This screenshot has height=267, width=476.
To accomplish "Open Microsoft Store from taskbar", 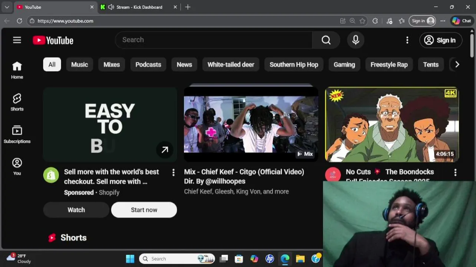I will (239, 259).
